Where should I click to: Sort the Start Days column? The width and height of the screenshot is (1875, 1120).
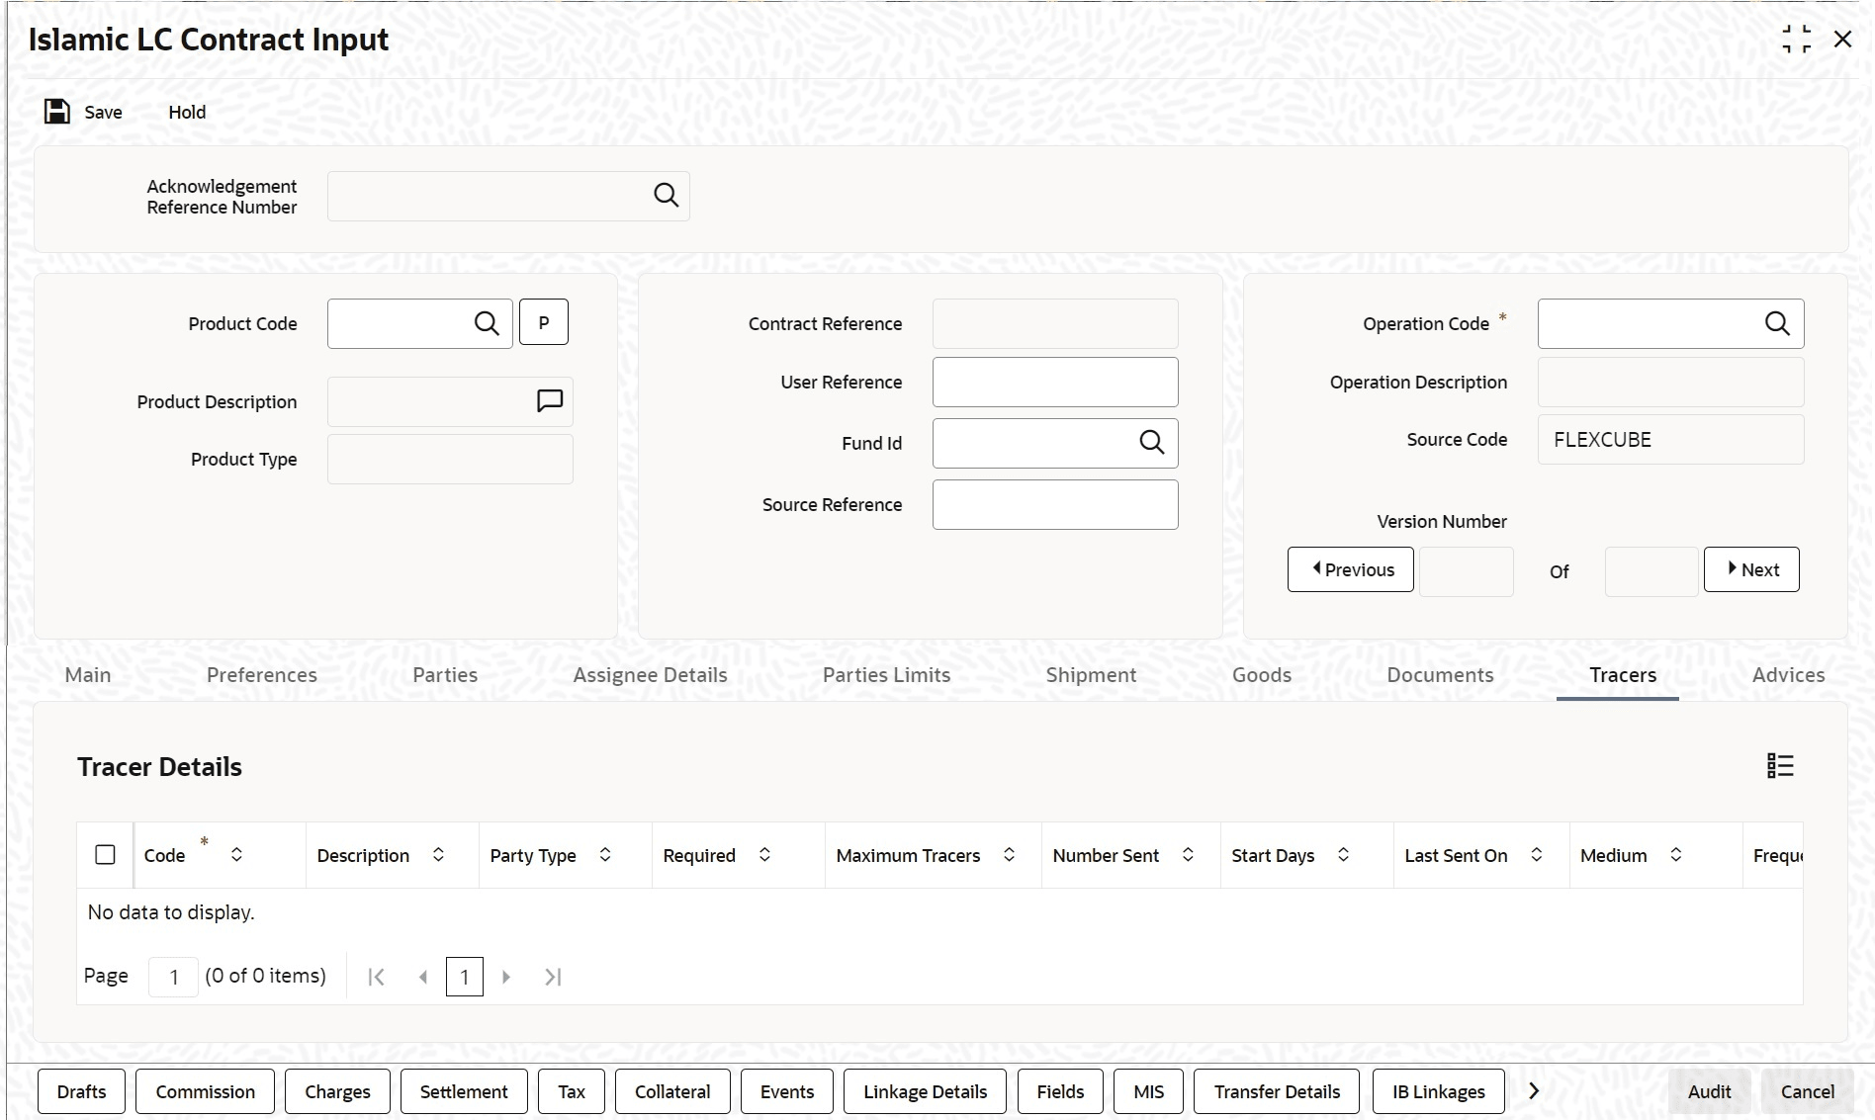(x=1343, y=855)
